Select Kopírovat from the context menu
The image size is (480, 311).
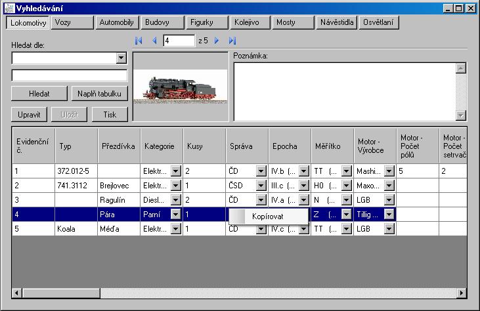point(268,216)
